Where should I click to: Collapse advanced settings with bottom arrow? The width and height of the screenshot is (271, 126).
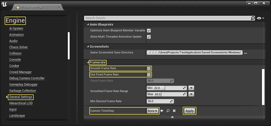(172, 117)
